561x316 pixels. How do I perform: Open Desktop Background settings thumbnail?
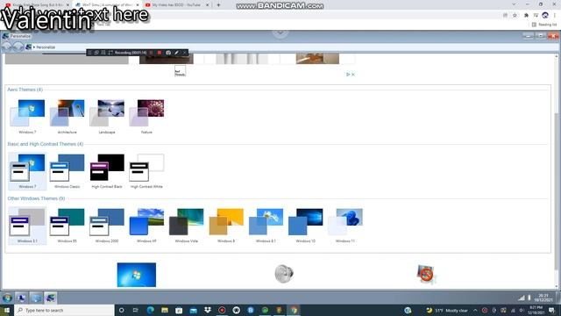pyautogui.click(x=137, y=275)
